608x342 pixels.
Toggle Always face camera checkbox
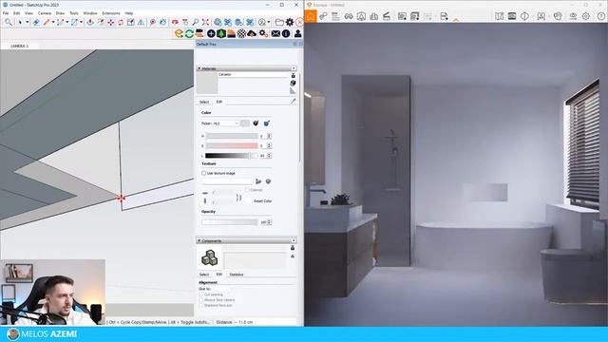pos(200,300)
